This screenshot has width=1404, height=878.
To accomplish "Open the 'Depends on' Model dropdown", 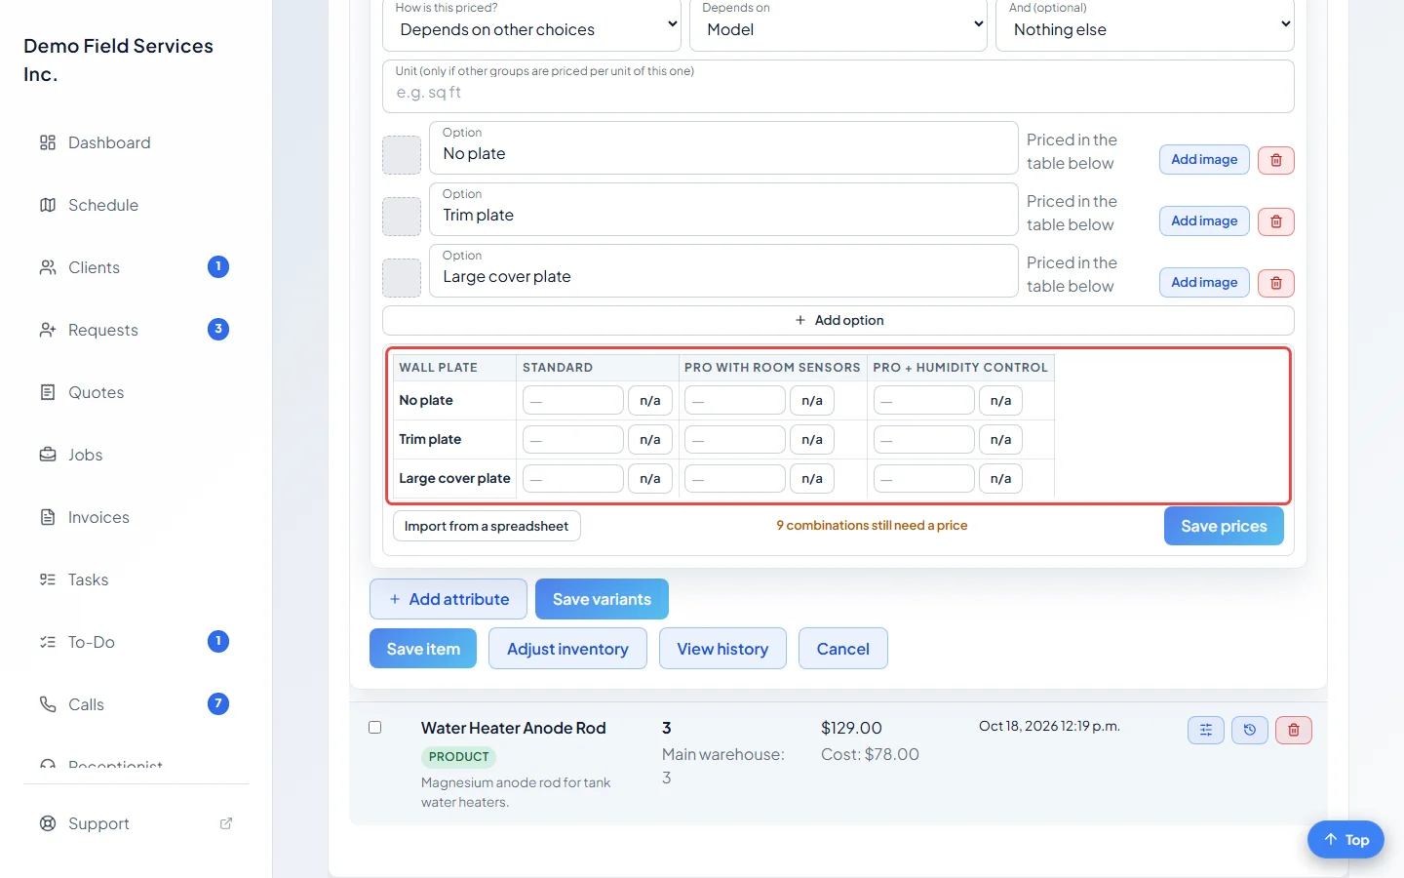I will point(838,24).
